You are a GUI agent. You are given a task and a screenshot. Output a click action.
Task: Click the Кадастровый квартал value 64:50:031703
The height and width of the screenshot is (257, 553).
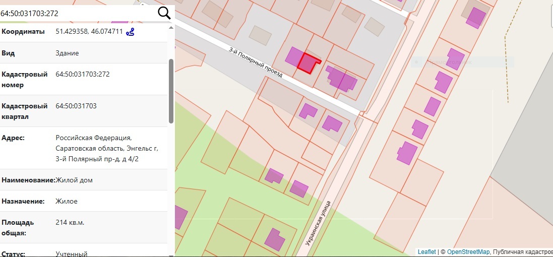(76, 106)
